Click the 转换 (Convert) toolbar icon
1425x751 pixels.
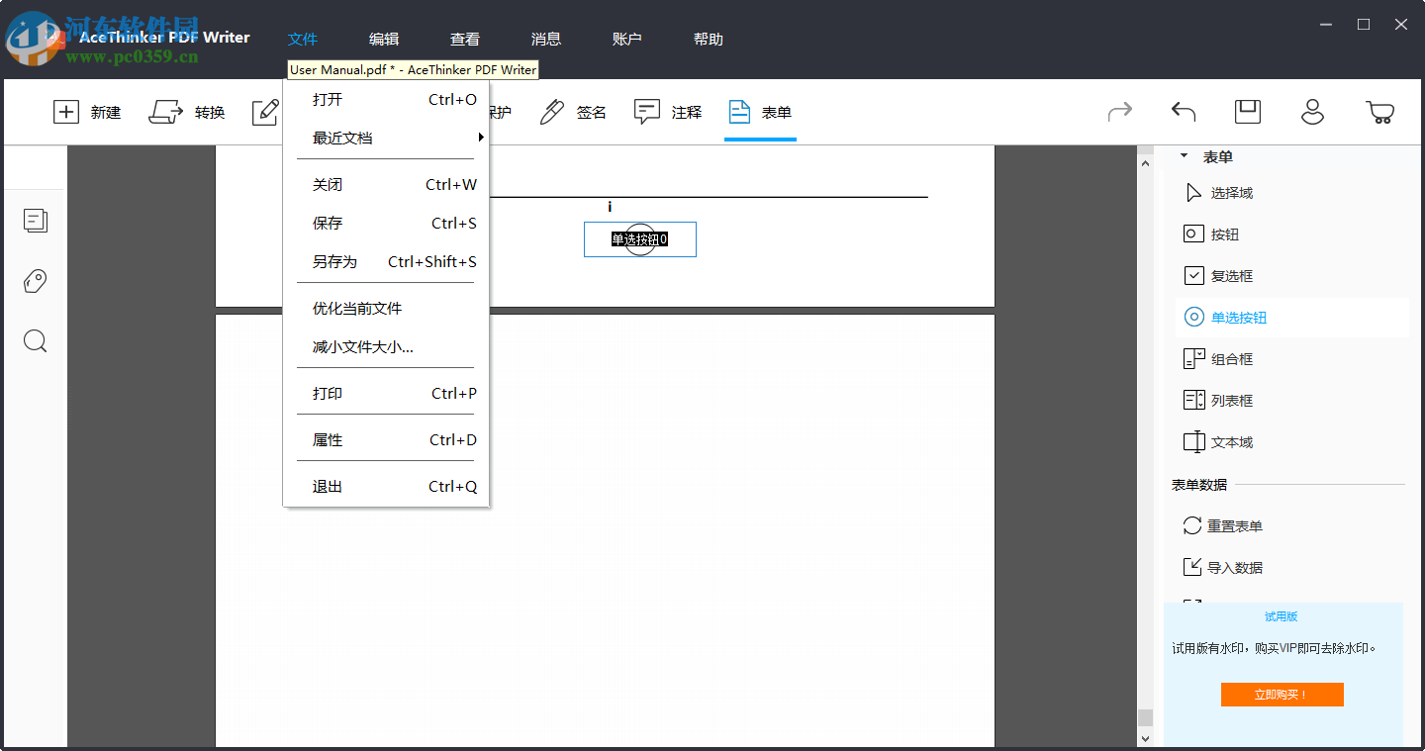(x=188, y=112)
